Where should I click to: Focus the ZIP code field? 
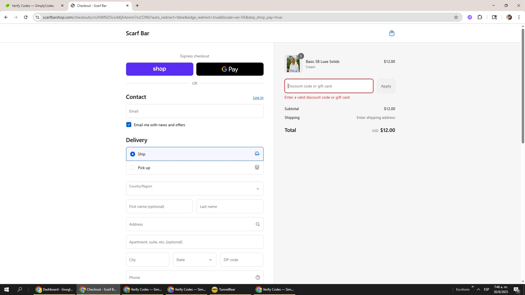tap(242, 260)
